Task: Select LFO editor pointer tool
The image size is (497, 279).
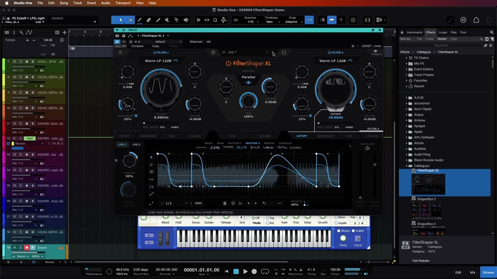Action: click(x=151, y=157)
